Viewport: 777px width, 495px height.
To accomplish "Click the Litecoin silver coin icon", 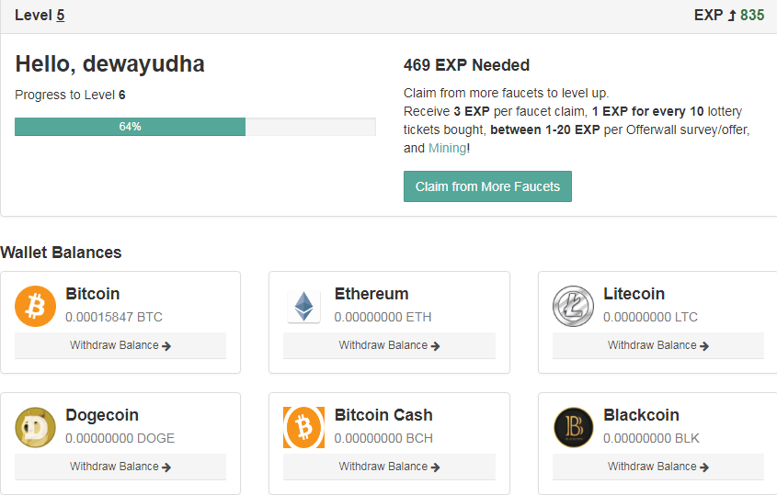I will [x=574, y=307].
